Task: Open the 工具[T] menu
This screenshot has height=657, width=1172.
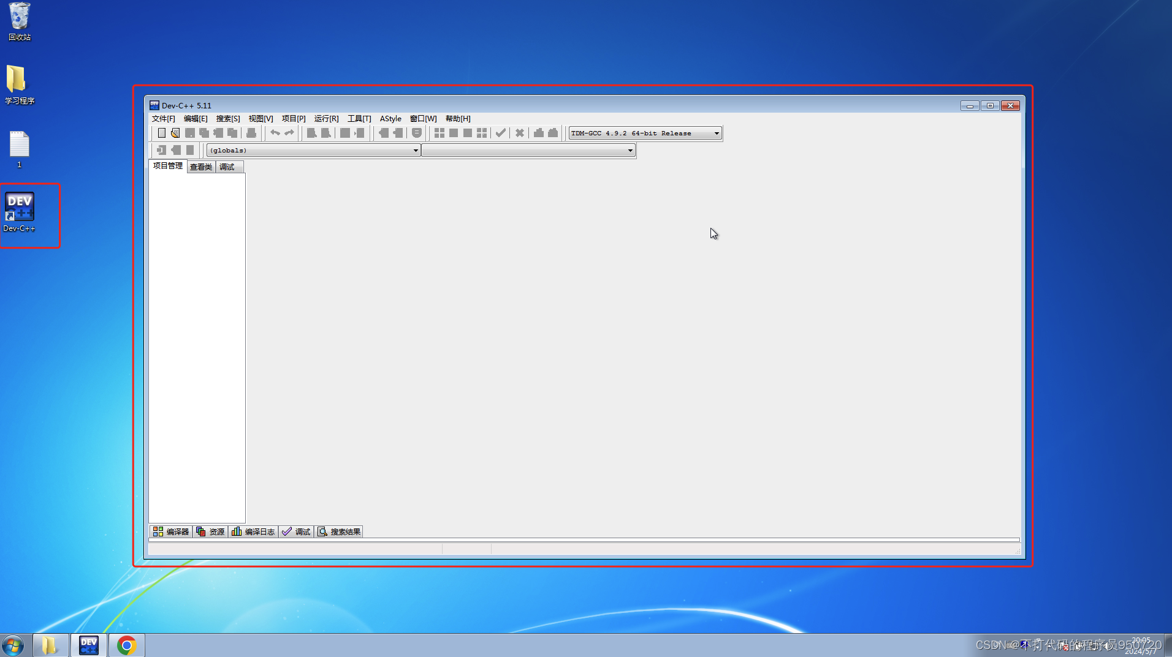Action: [x=359, y=119]
